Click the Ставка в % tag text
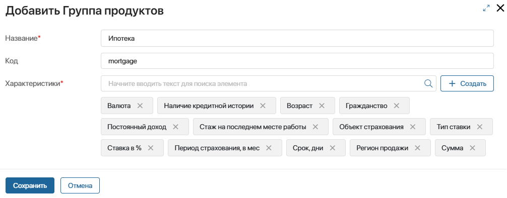507x198 pixels. tap(124, 148)
